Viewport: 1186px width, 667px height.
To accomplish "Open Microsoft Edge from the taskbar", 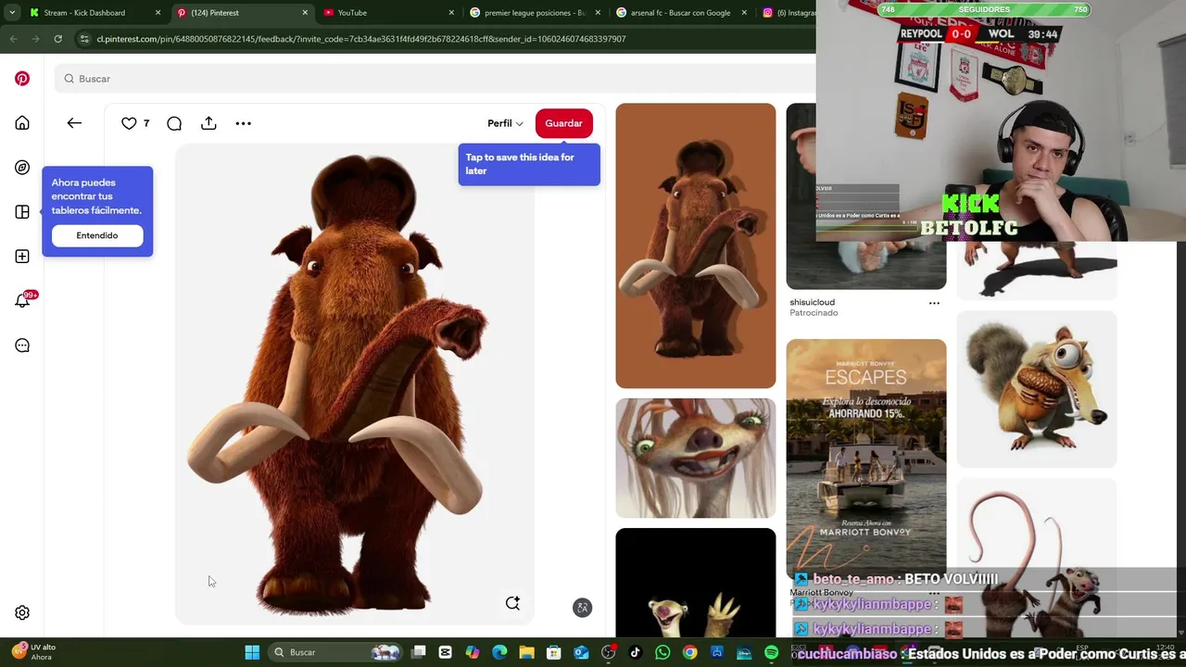I will click(499, 652).
